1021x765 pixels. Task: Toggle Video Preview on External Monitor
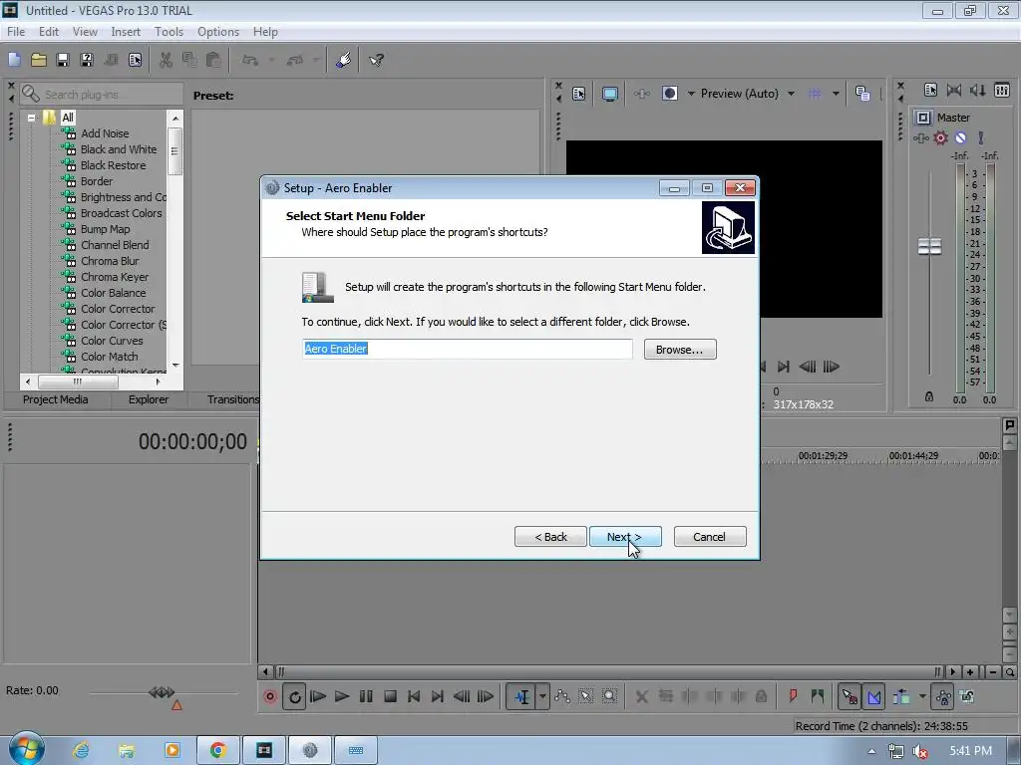point(609,94)
